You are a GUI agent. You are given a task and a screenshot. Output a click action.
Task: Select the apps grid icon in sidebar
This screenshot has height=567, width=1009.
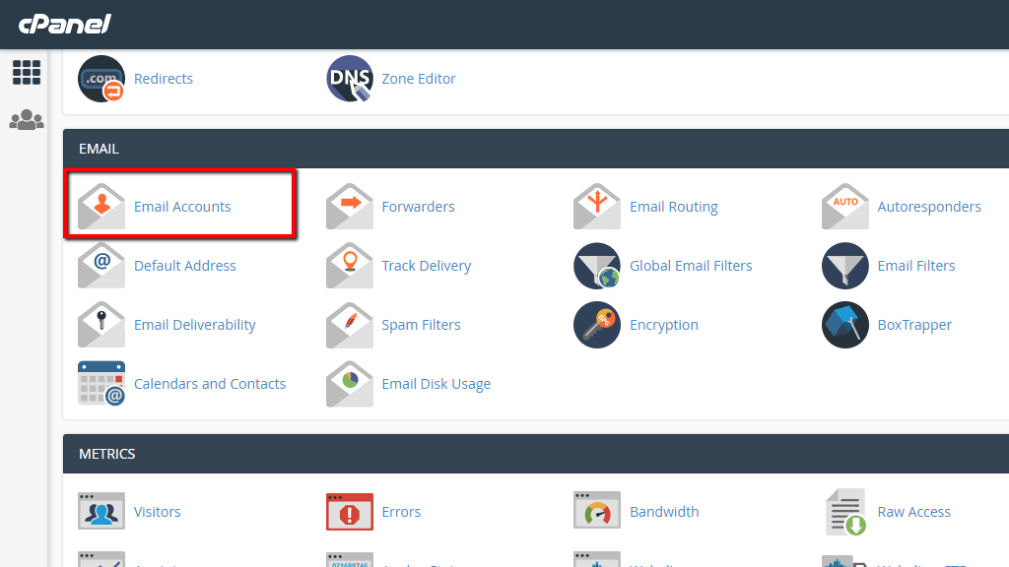tap(26, 72)
